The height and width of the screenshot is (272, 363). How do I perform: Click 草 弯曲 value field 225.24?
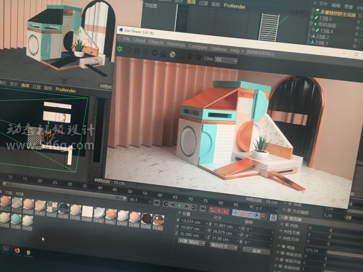[316, 250]
